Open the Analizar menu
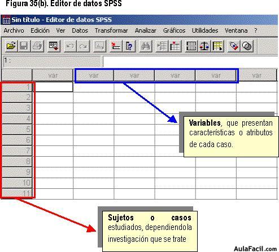 pos(145,30)
